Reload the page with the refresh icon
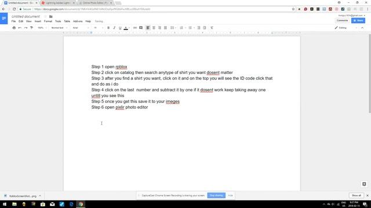 click(14, 9)
